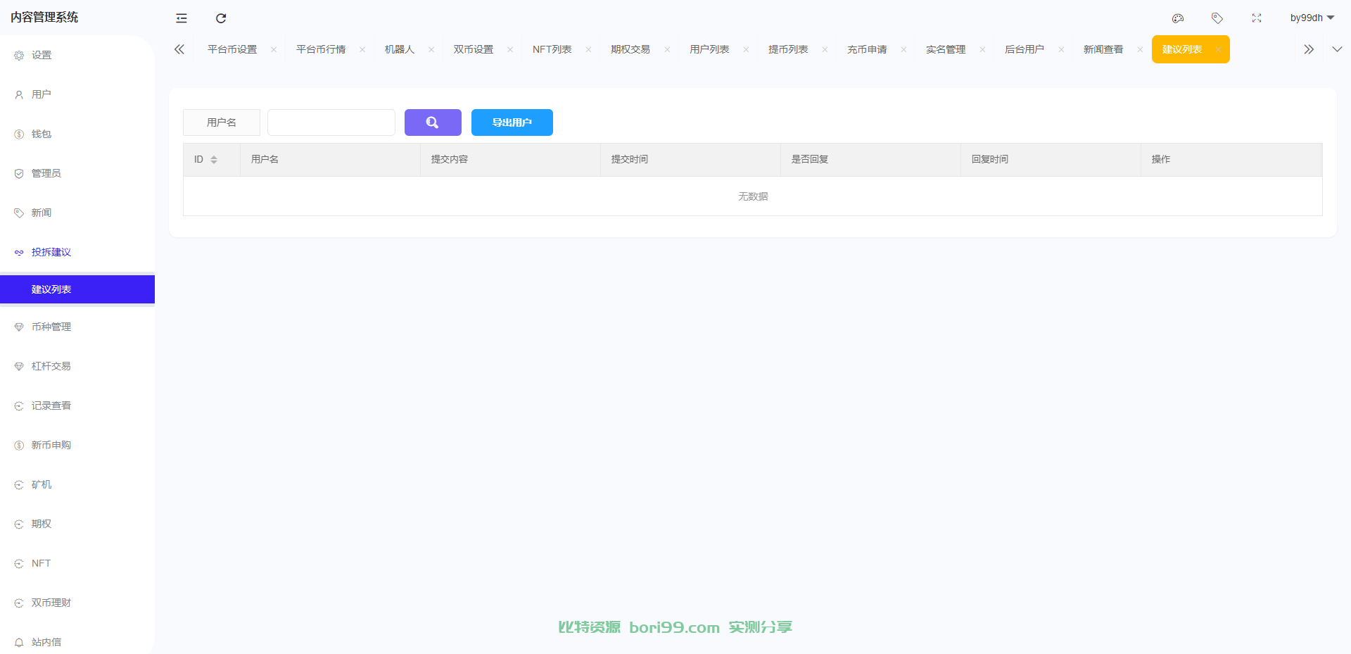The width and height of the screenshot is (1351, 654).
Task: Switch to the 实名管理 tab
Action: click(946, 49)
